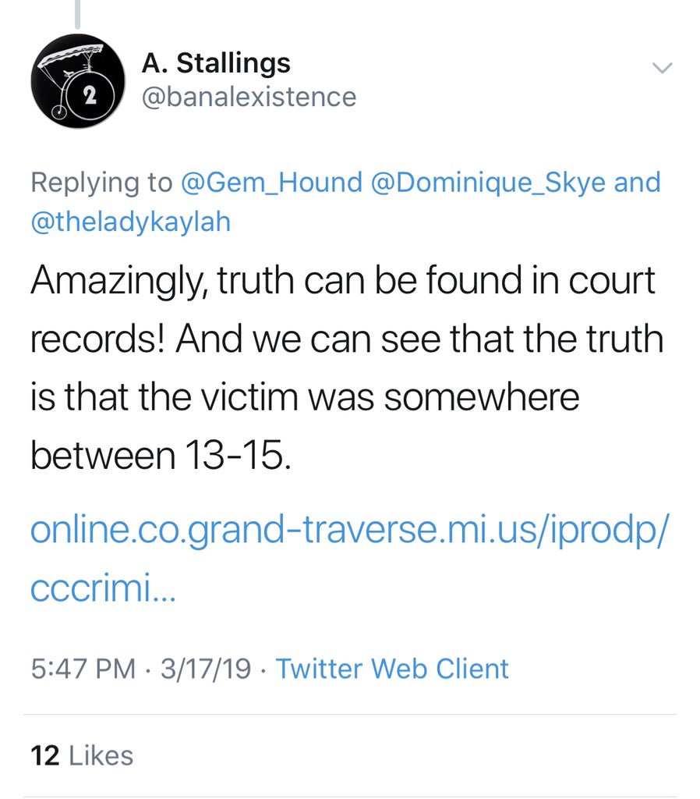Open the @banalexistence handle

pyautogui.click(x=249, y=97)
